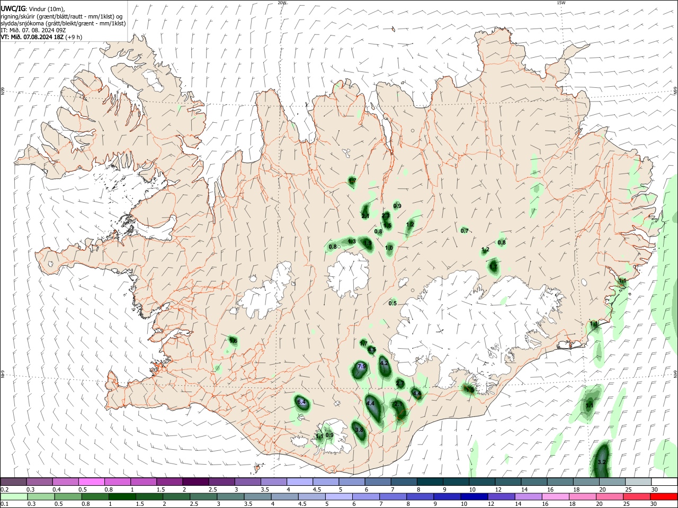Viewport: 678px width, 508px height.
Task: Click the 'IT: Mið. 07. 08. 2024 09Z' line
Action: (33, 30)
